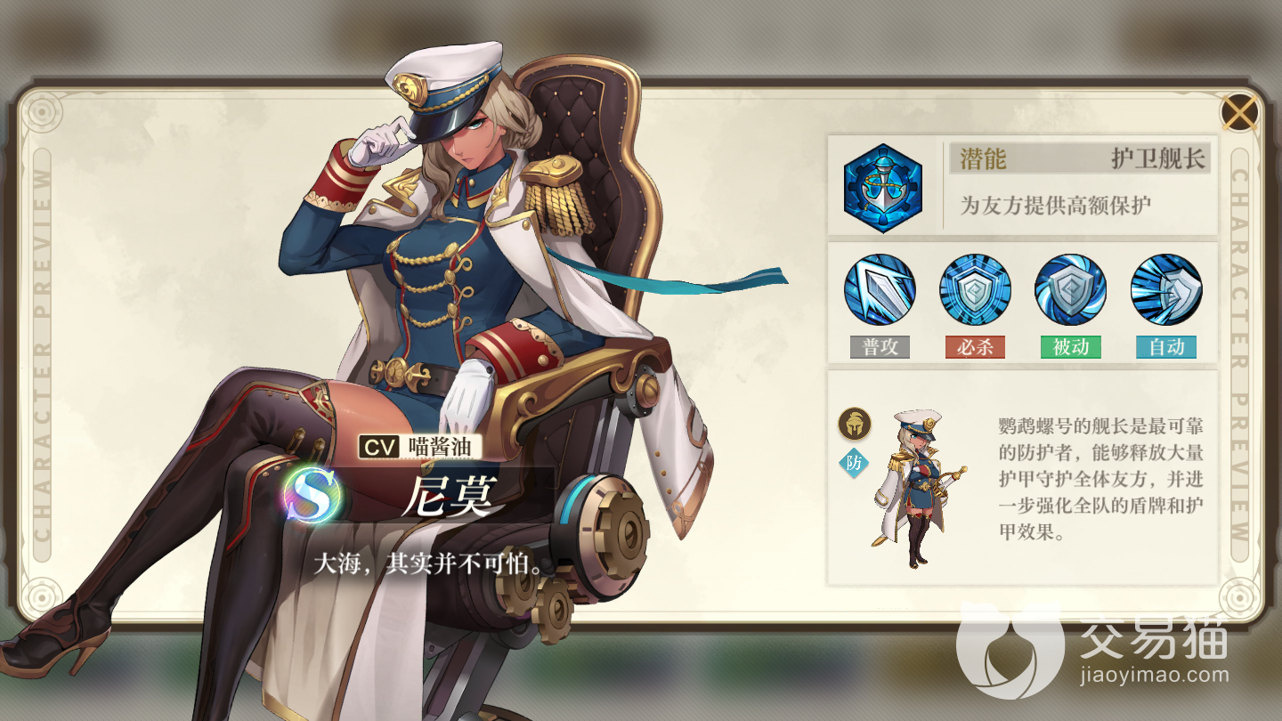
Task: Close the character preview panel
Action: [x=1239, y=111]
